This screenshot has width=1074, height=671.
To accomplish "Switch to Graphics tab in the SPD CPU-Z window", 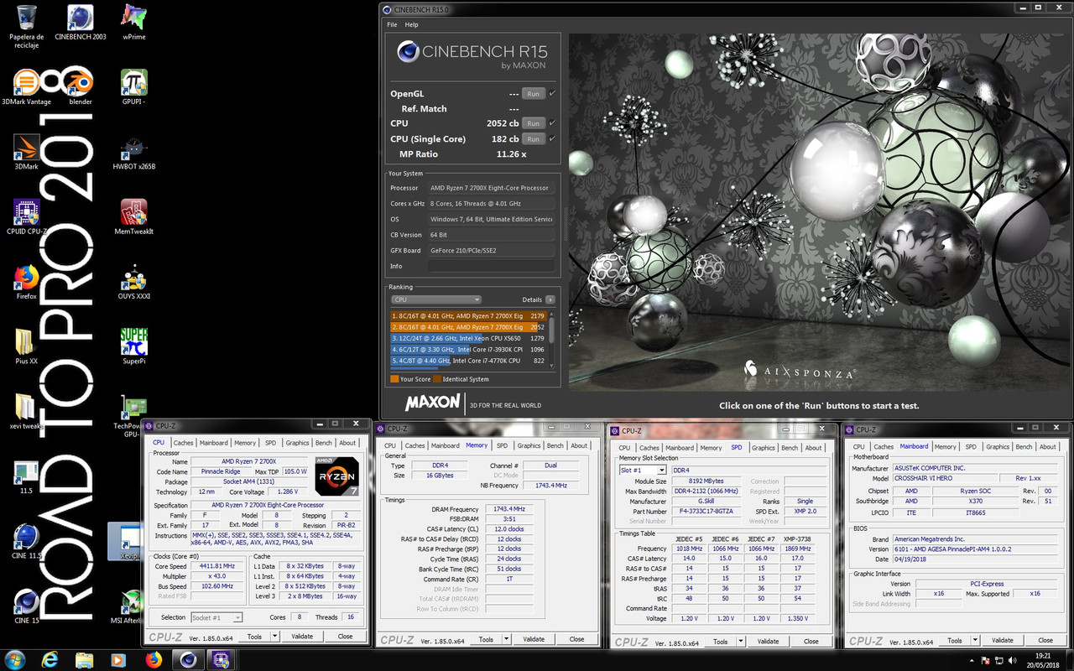I will pos(764,448).
